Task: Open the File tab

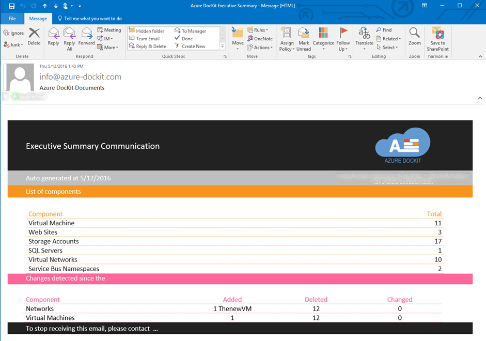Action: pyautogui.click(x=12, y=19)
